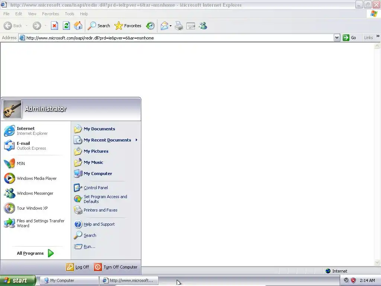
Task: Click the Edit page icon in toolbar
Action: (191, 26)
